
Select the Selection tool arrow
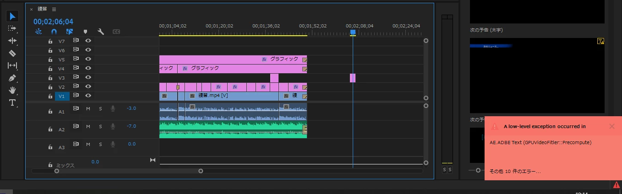(x=12, y=16)
